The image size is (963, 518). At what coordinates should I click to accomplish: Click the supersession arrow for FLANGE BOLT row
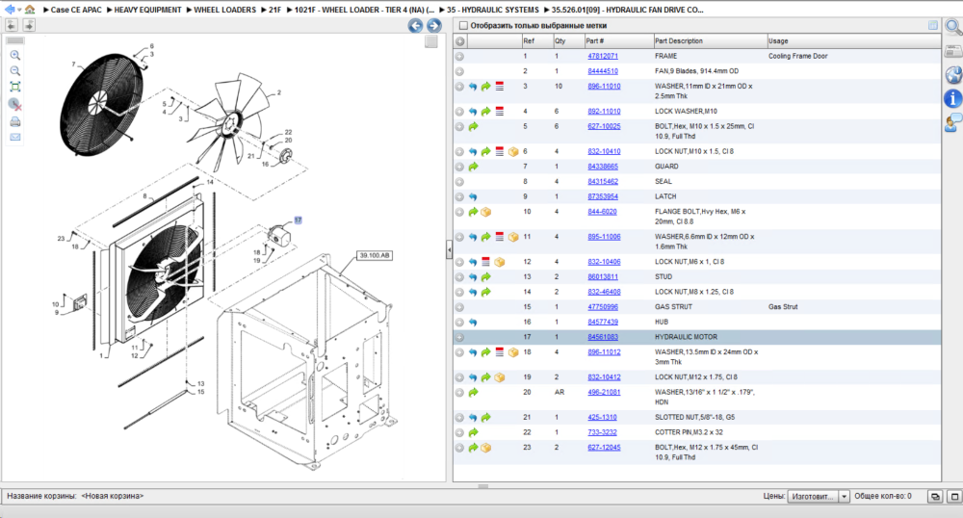coord(473,212)
